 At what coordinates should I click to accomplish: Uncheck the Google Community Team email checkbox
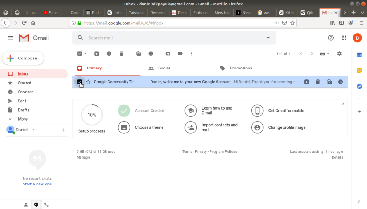80,82
